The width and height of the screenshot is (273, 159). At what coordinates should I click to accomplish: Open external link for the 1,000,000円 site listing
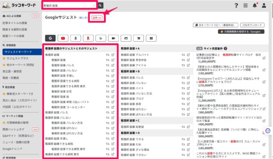pos(264,58)
